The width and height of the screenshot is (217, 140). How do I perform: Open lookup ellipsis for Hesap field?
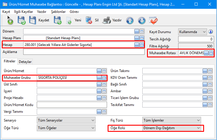[x=137, y=45]
